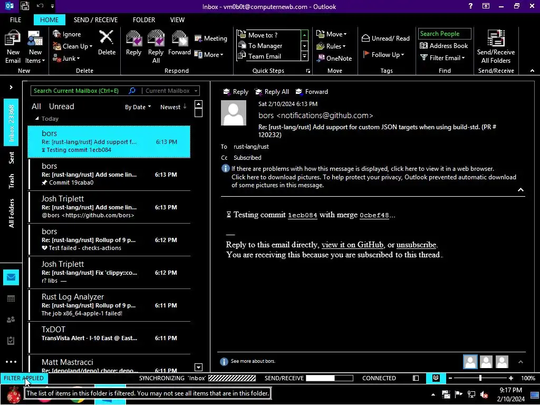Collapse the message header arrow
The height and width of the screenshot is (405, 540).
520,190
